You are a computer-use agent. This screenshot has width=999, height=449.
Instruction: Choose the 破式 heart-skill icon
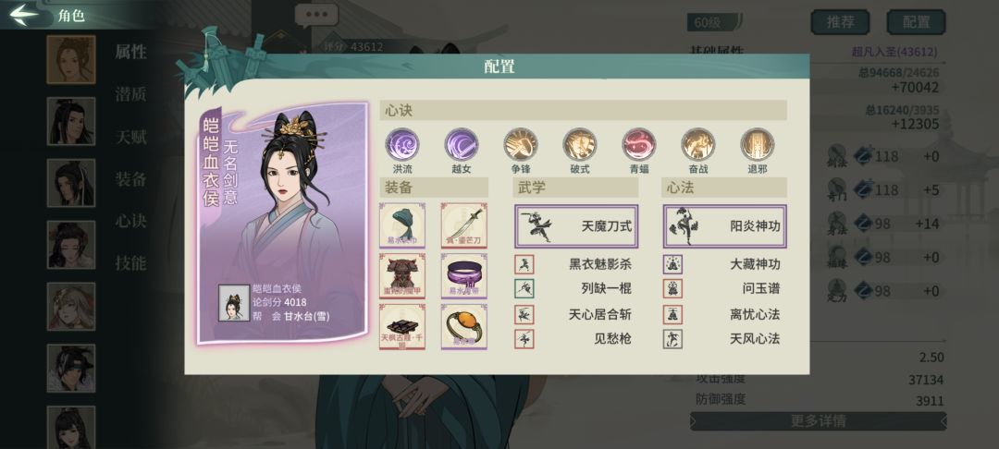(580, 144)
